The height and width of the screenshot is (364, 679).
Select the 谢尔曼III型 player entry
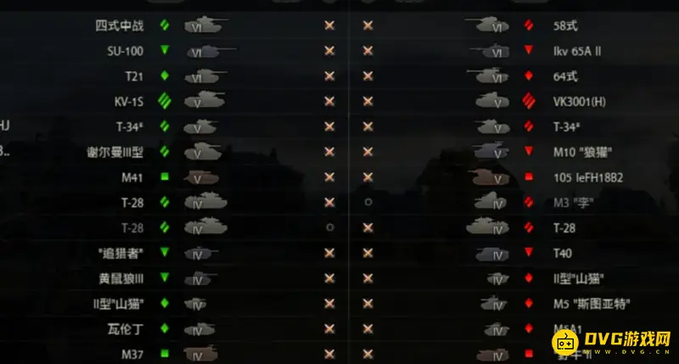115,152
